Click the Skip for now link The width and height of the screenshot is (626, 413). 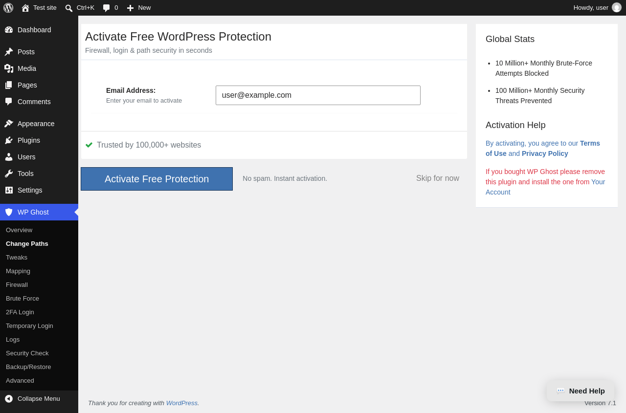pos(438,178)
